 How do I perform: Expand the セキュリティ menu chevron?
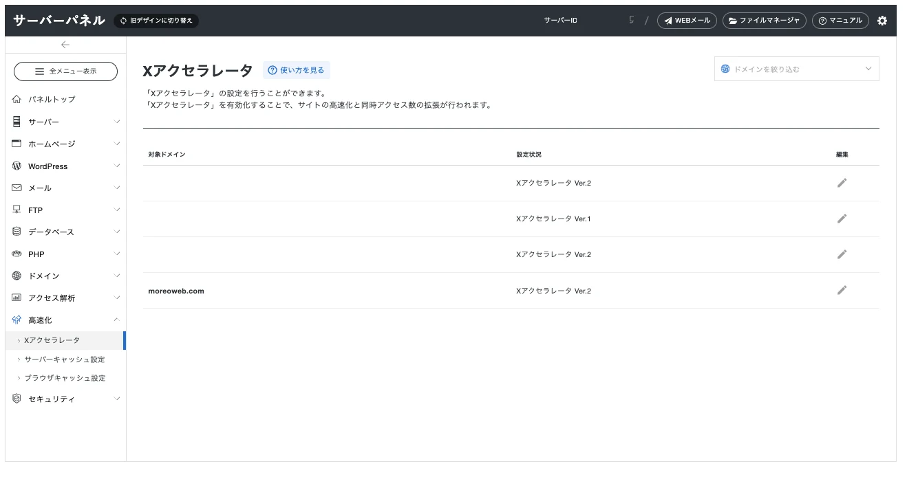coord(117,399)
